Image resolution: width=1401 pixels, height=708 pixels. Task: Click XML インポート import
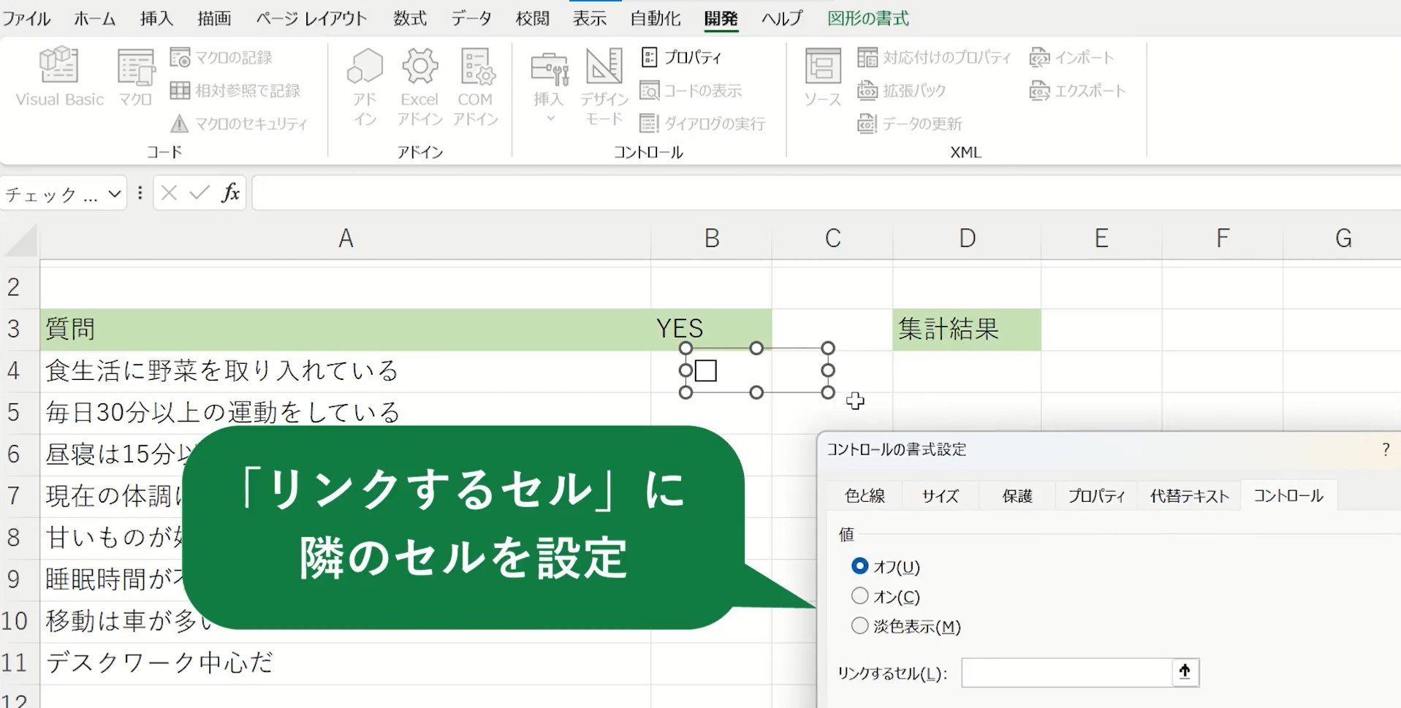point(1071,58)
